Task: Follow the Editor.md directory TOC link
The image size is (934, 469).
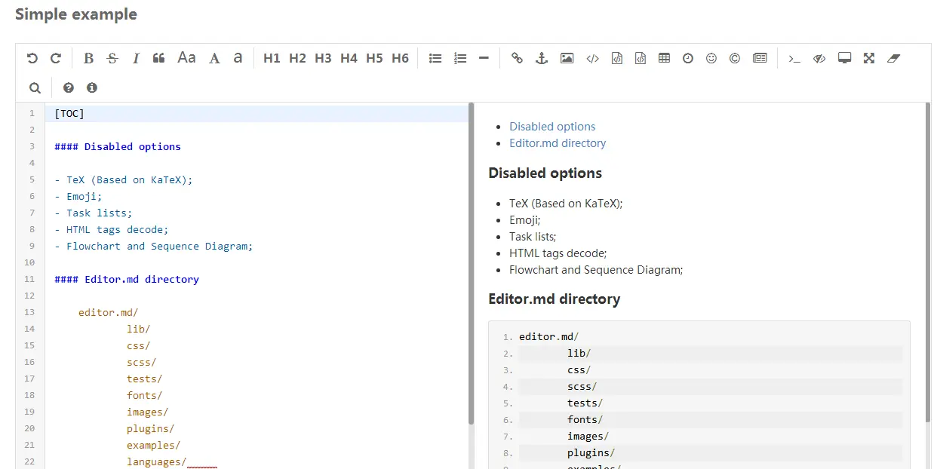Action: pyautogui.click(x=558, y=143)
